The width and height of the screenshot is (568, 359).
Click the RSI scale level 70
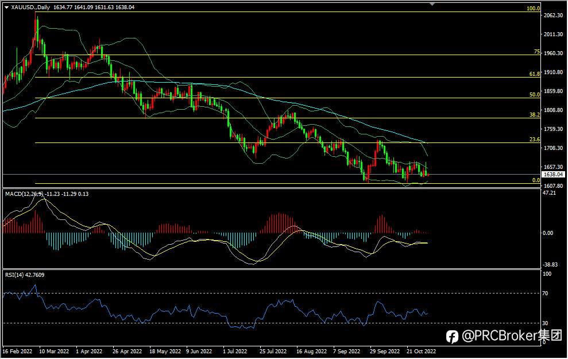pos(545,294)
